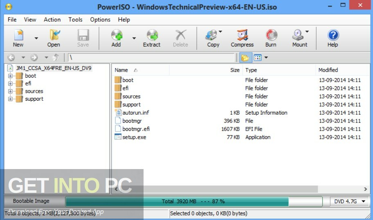This screenshot has height=220, width=373.
Task: Click the Application type cell
Action: (258, 137)
